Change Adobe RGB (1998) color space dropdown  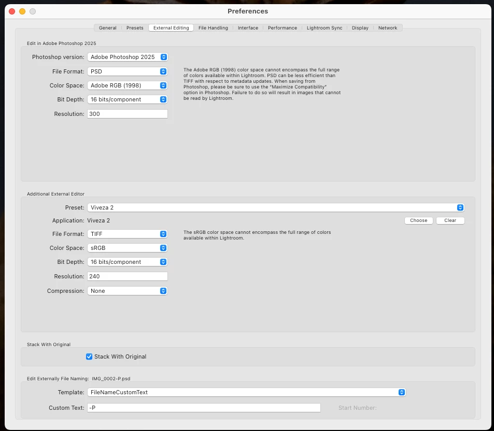point(128,85)
